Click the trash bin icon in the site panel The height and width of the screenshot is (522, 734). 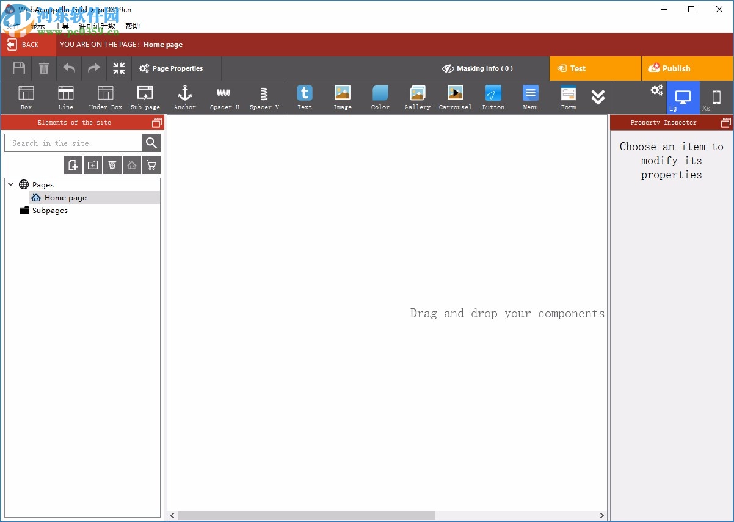pyautogui.click(x=112, y=165)
